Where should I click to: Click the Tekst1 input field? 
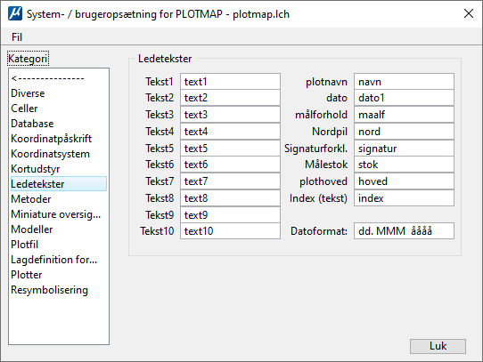tap(230, 82)
